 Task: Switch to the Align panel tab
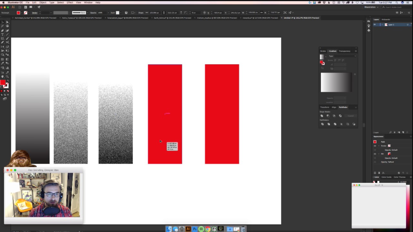click(334, 107)
